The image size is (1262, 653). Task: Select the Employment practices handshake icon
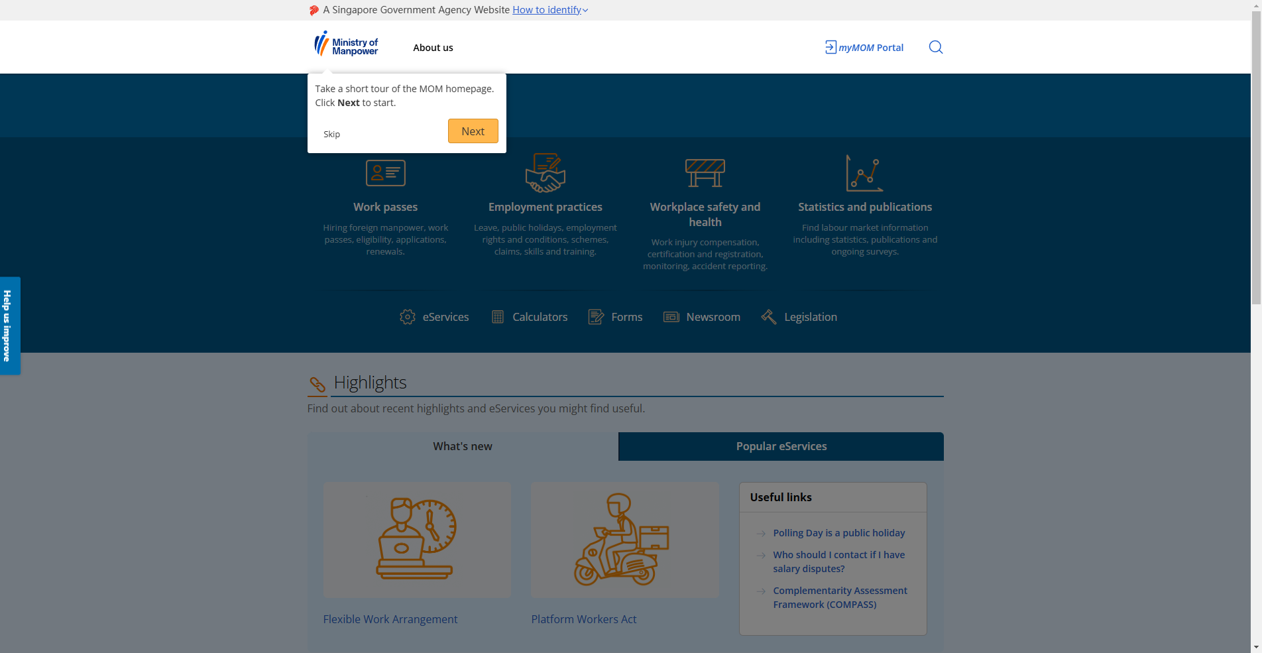point(545,172)
